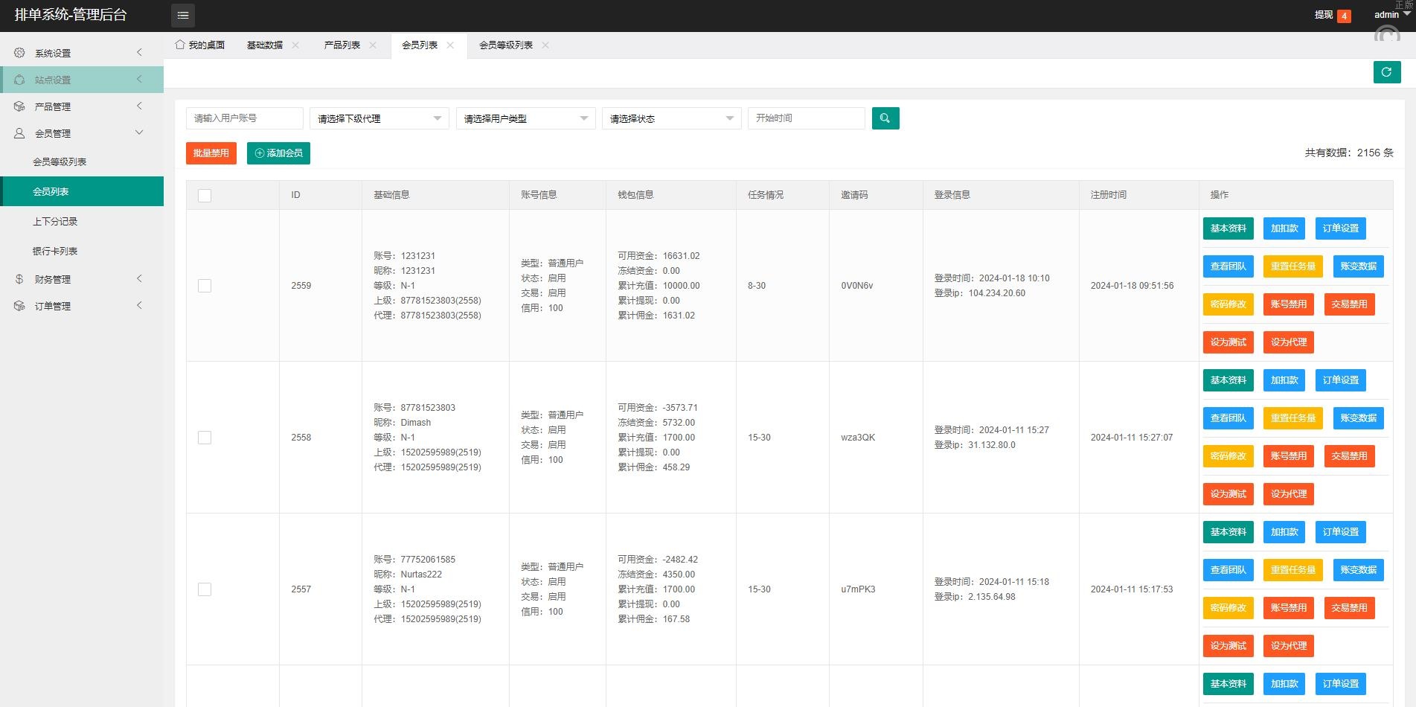The width and height of the screenshot is (1416, 707).
Task: Expand the 财务管理 sidebar menu
Action: [82, 279]
